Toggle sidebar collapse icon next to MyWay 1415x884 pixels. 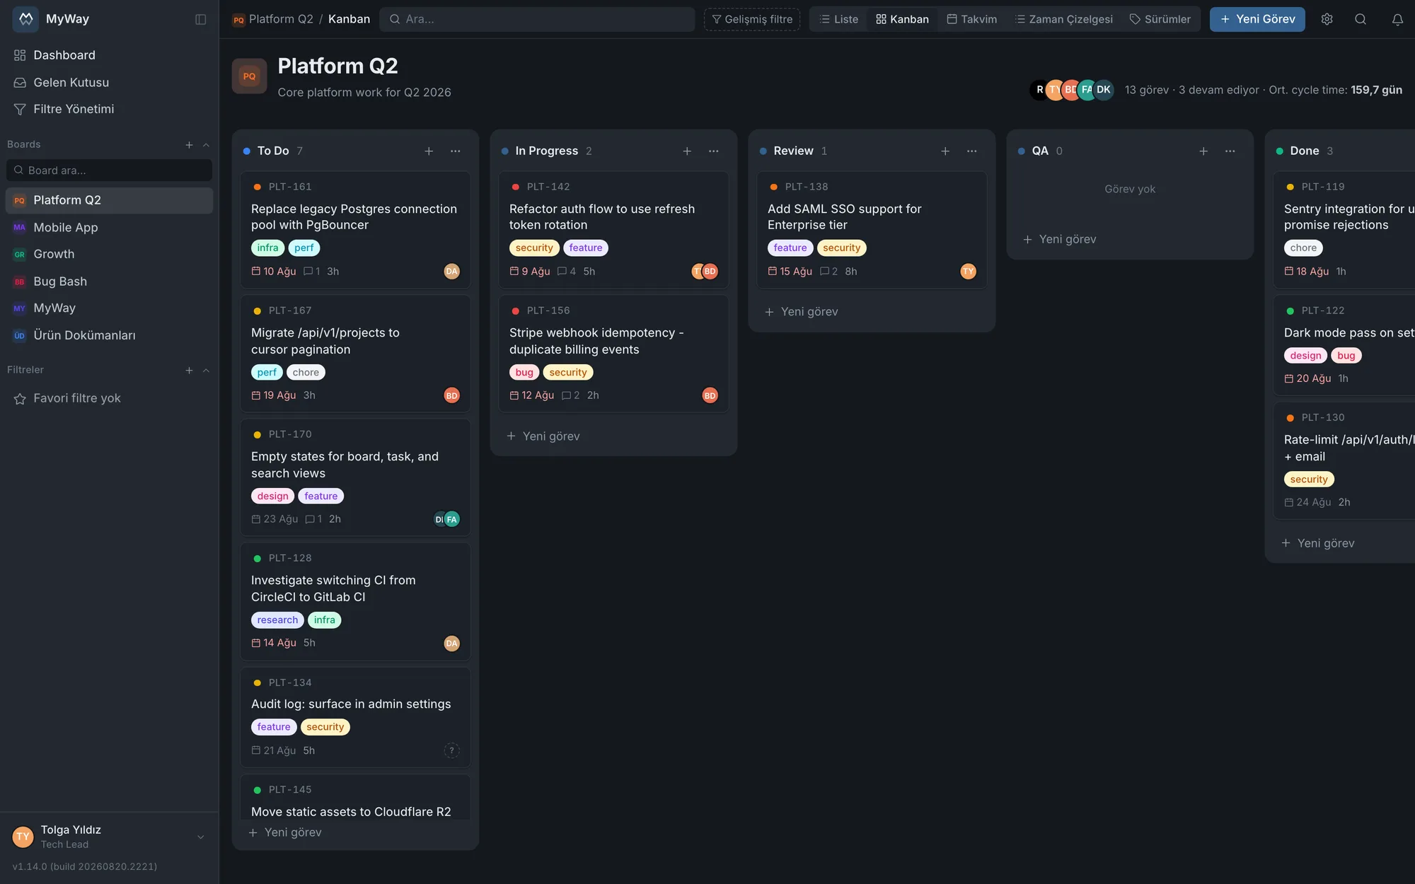(201, 19)
